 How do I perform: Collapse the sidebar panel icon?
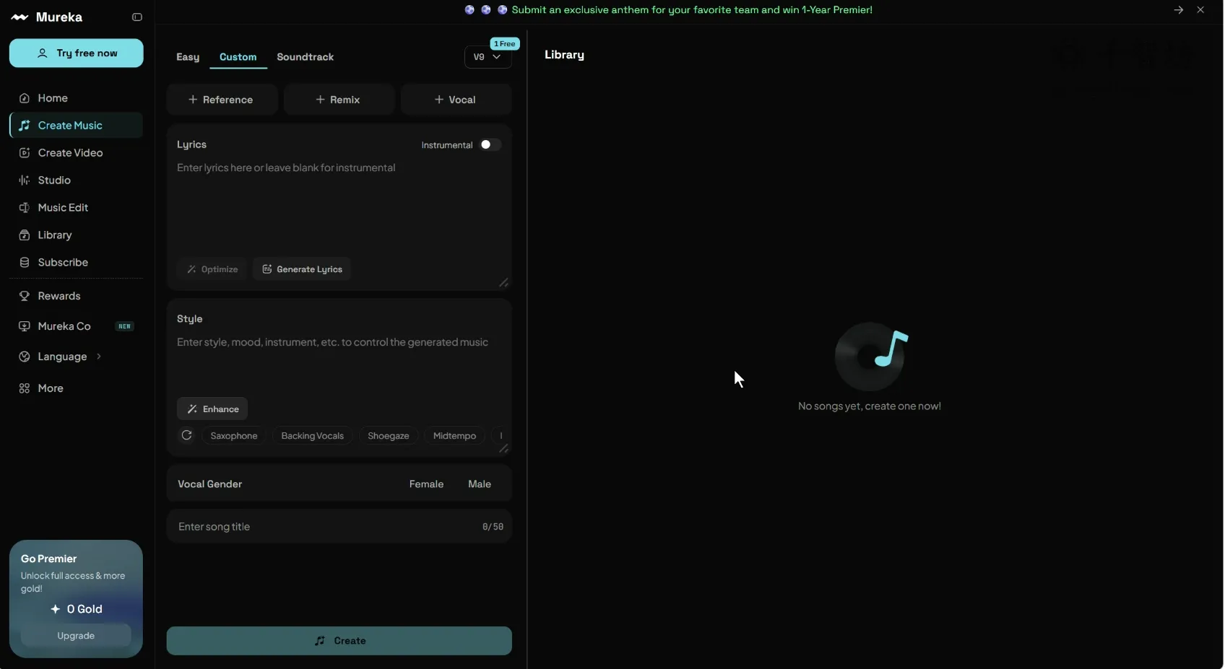(x=137, y=17)
